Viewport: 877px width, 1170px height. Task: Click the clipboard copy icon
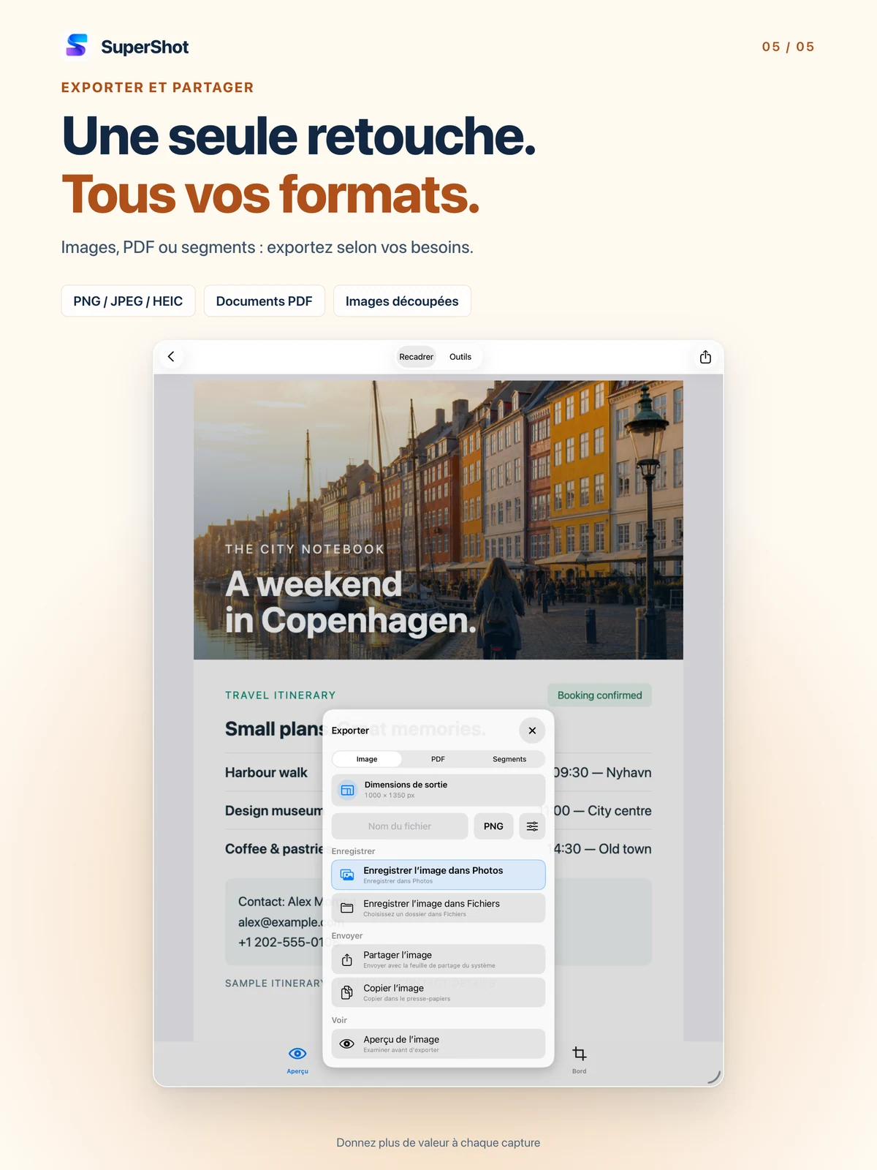point(347,992)
